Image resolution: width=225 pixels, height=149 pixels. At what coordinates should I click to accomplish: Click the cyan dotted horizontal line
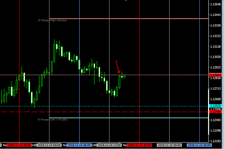[104, 106]
